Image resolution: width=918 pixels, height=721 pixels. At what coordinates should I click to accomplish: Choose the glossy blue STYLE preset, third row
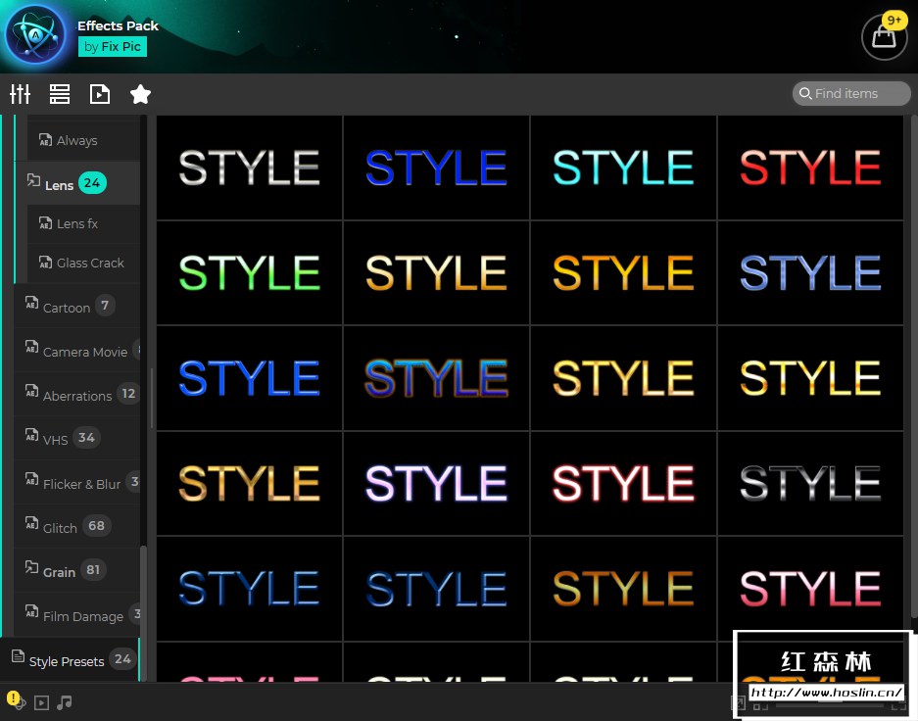pyautogui.click(x=250, y=378)
